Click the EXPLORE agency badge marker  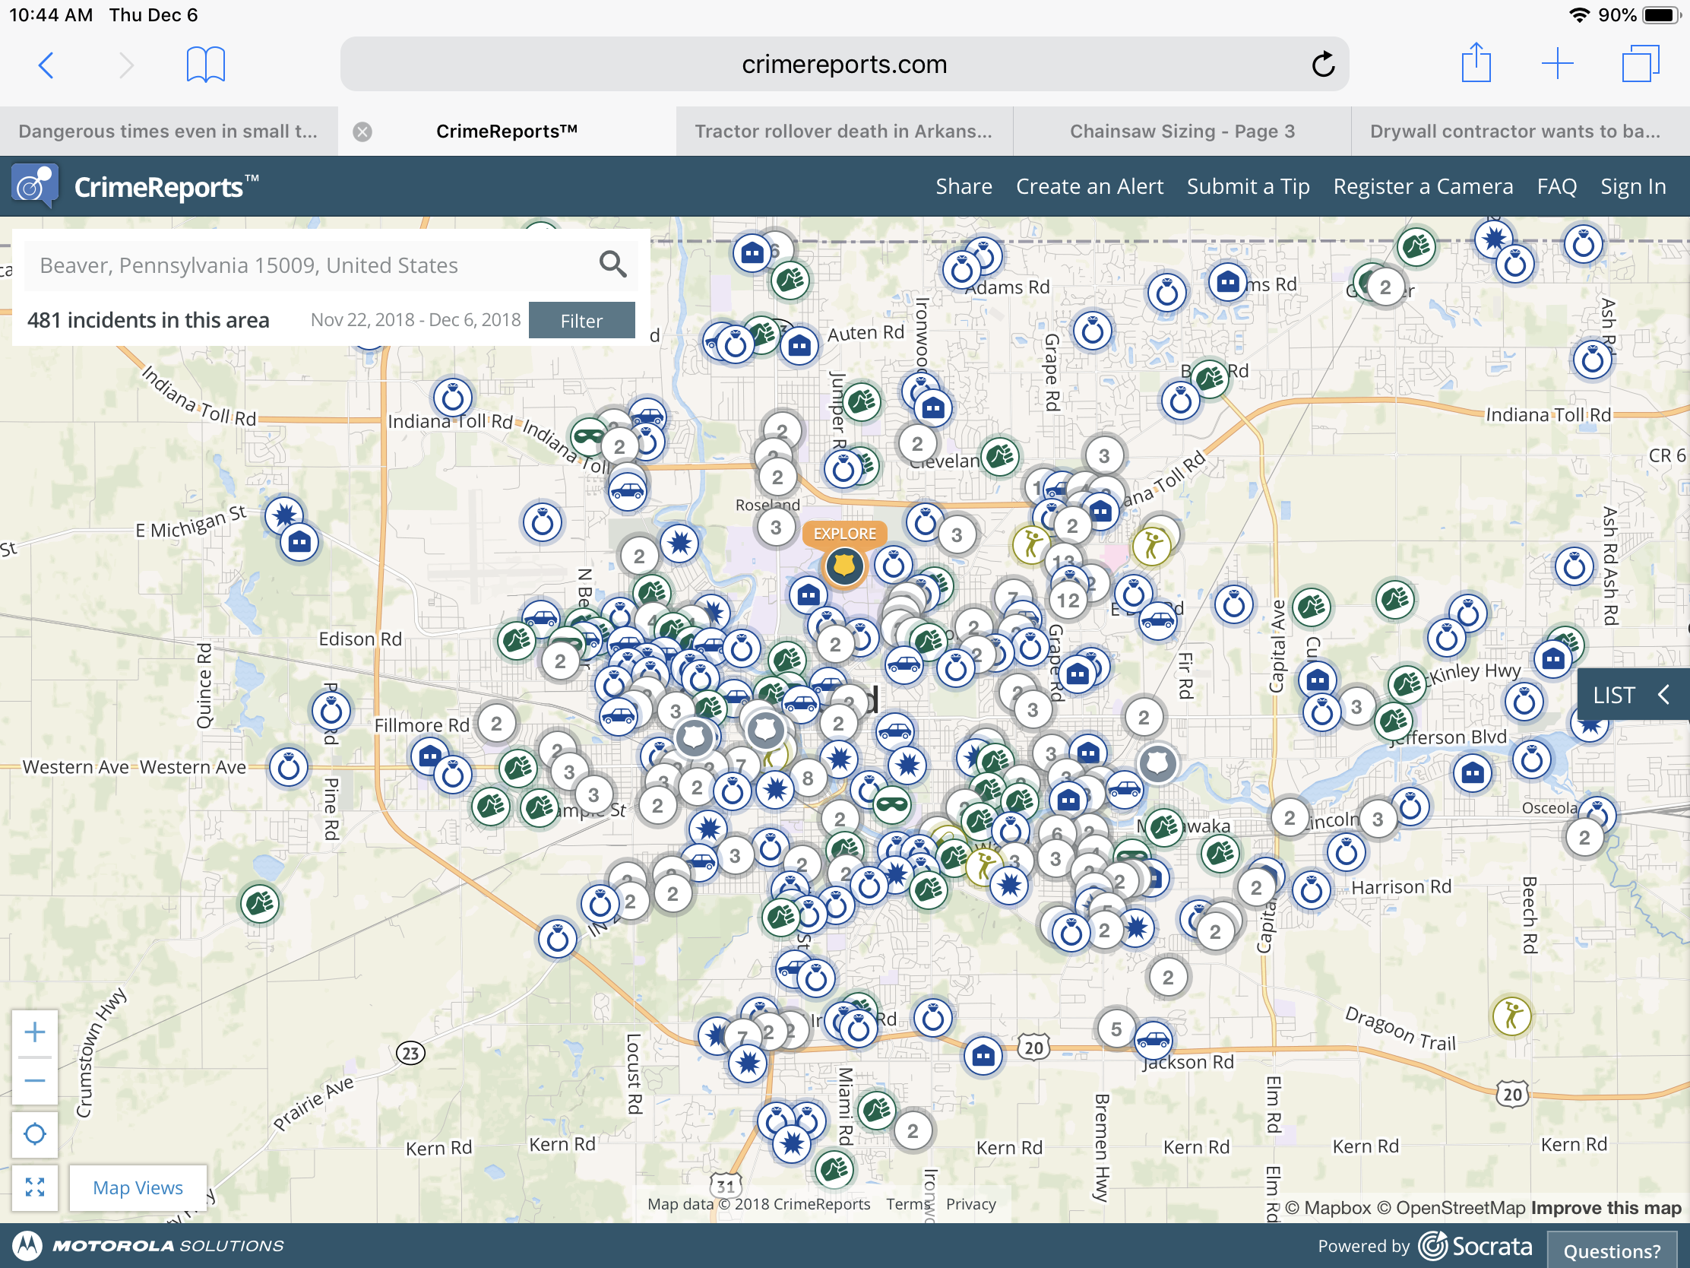[844, 566]
